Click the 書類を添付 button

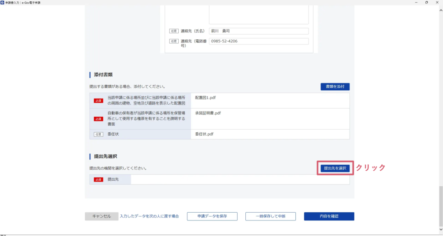pyautogui.click(x=335, y=87)
